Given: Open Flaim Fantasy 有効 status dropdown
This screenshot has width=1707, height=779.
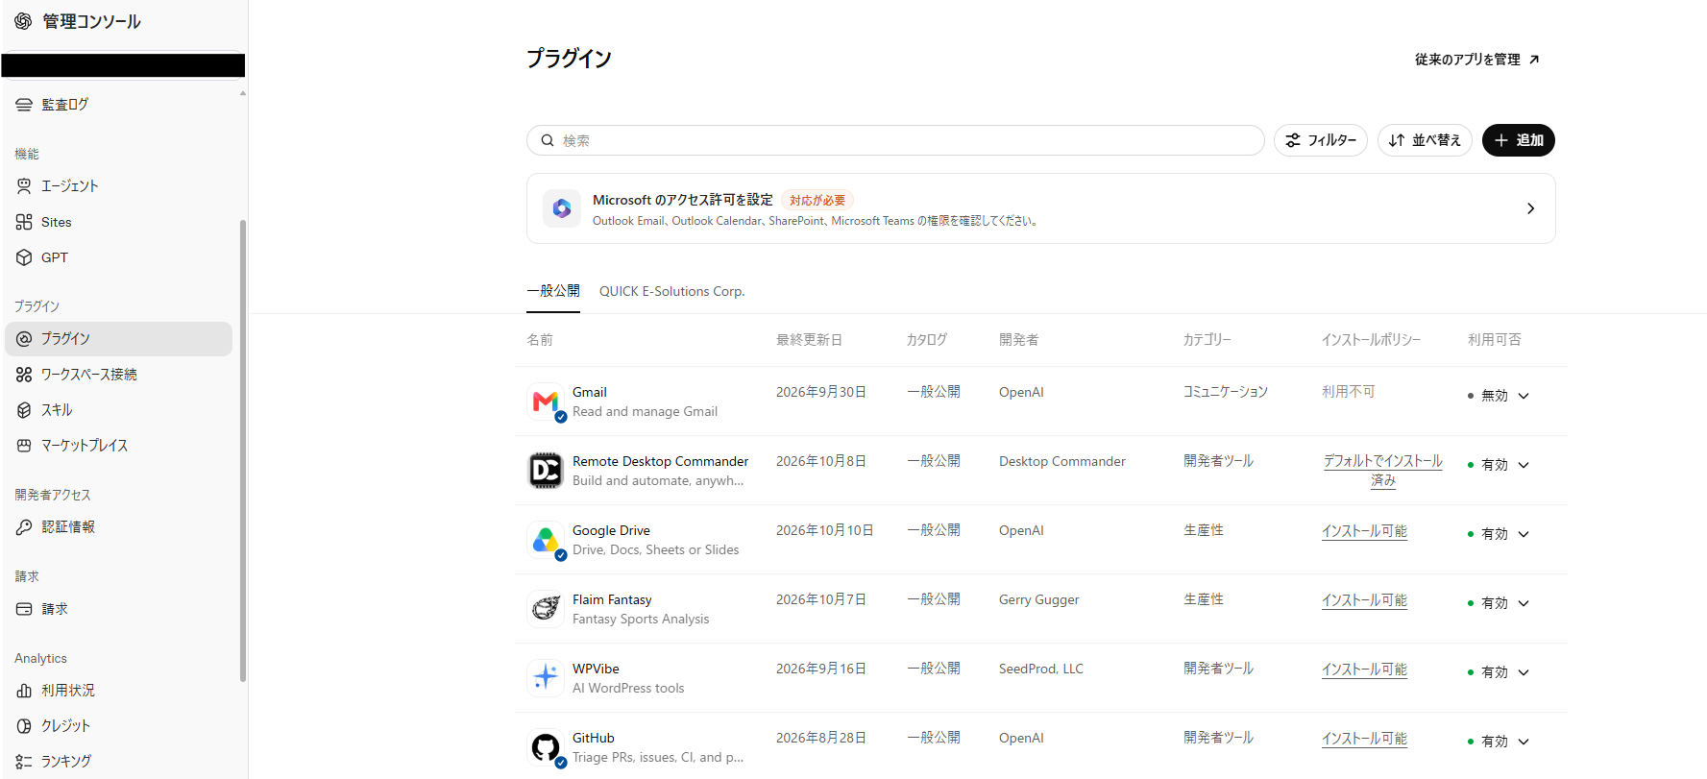Looking at the screenshot, I should coord(1499,603).
